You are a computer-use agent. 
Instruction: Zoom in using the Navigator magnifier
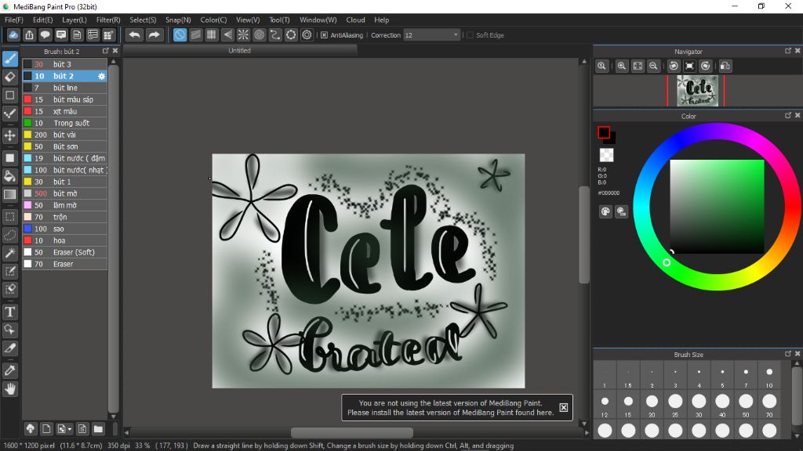(x=621, y=67)
